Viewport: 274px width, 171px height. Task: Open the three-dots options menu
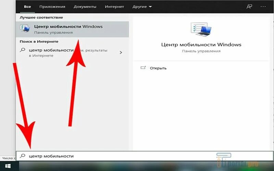pos(263,6)
